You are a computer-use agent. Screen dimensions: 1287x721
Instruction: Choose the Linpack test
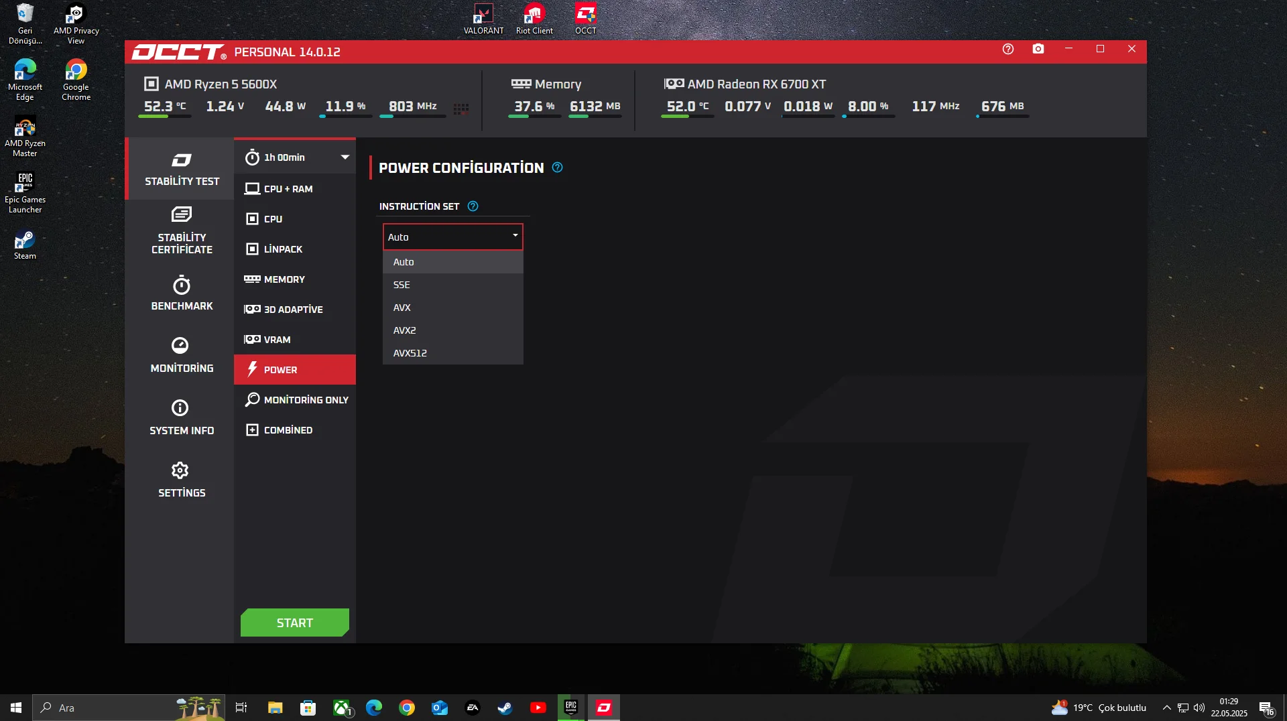(295, 249)
